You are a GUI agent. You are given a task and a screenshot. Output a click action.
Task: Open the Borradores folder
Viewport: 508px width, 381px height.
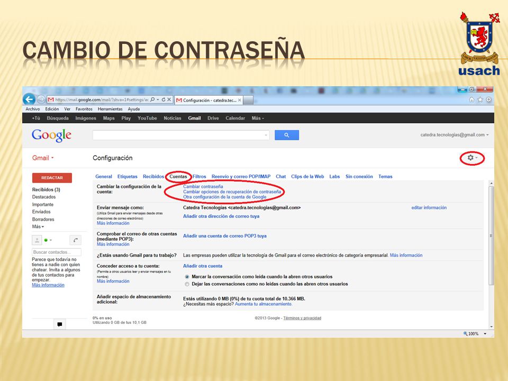pos(43,219)
